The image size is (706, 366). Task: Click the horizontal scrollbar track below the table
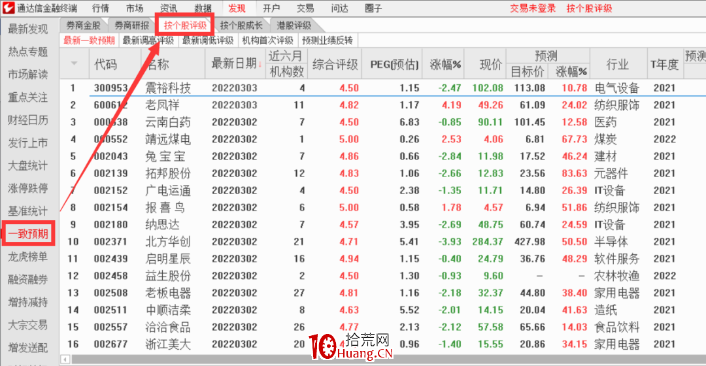pos(388,359)
